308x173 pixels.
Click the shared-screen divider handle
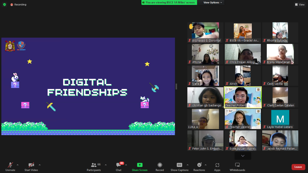click(176, 86)
